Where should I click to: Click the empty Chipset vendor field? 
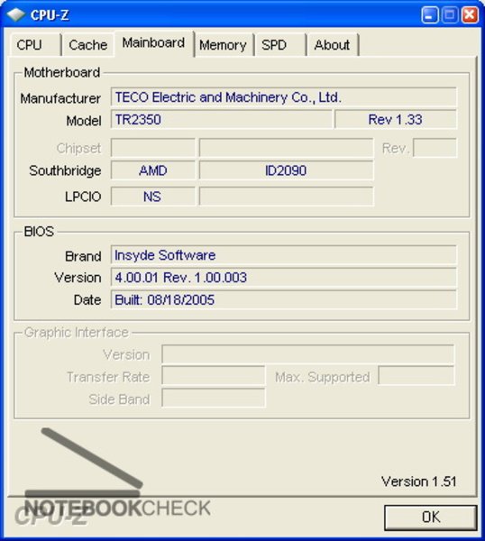(153, 148)
